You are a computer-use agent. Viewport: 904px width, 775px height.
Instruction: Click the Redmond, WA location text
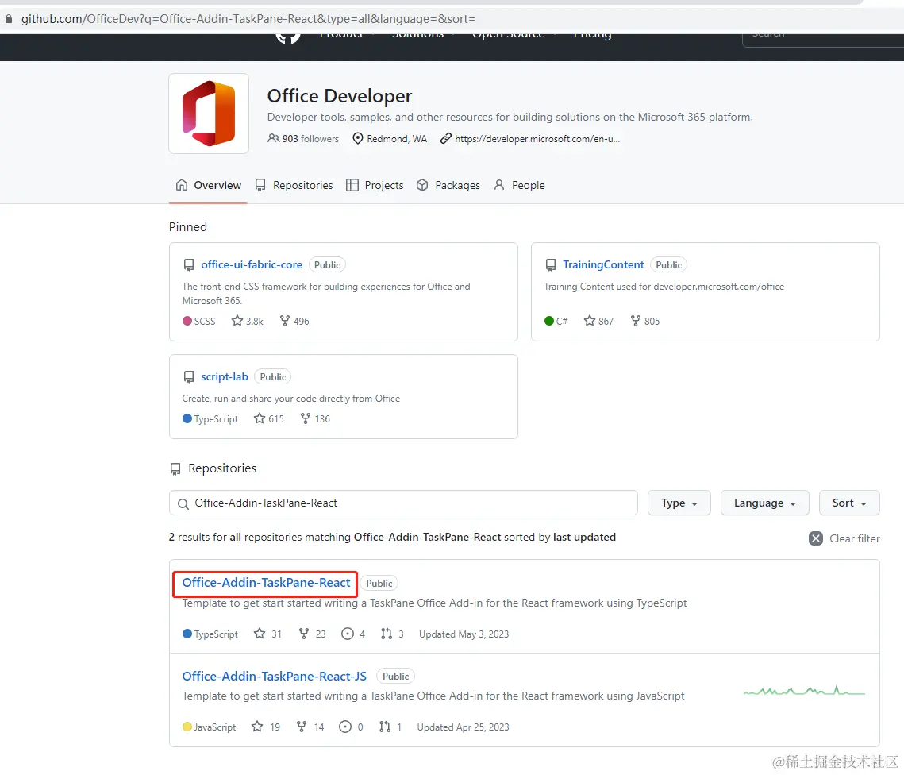pyautogui.click(x=397, y=138)
